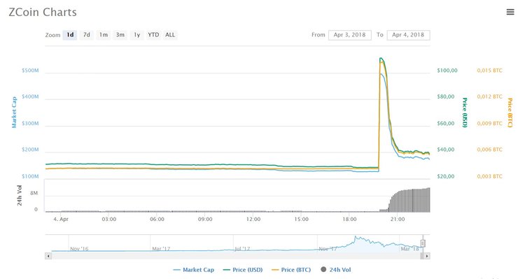
Task: Toggle the Market Cap series legend
Action: (193, 270)
